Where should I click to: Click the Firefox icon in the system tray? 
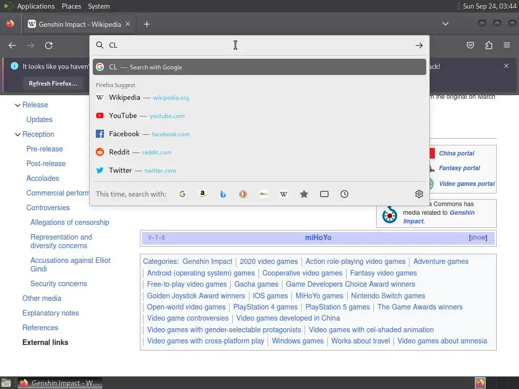tap(480, 383)
